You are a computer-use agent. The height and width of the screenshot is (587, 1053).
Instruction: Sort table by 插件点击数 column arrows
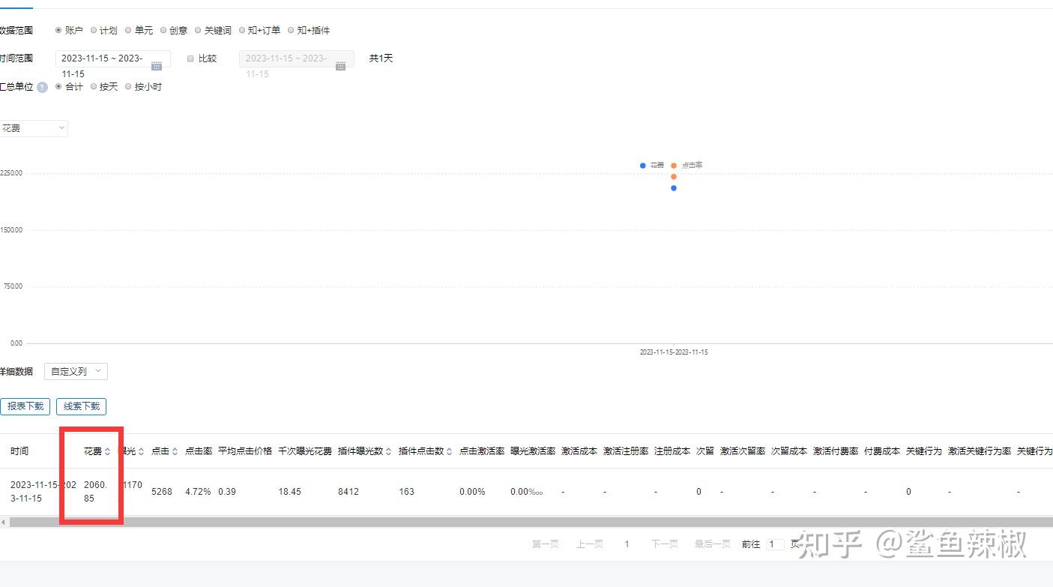coord(449,451)
